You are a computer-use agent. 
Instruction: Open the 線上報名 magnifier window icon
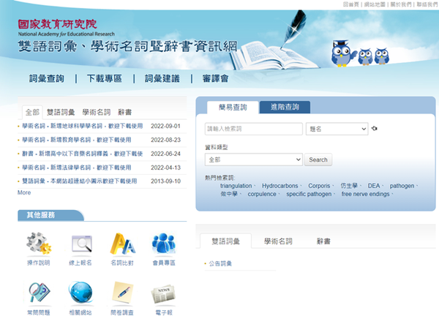[81, 244]
